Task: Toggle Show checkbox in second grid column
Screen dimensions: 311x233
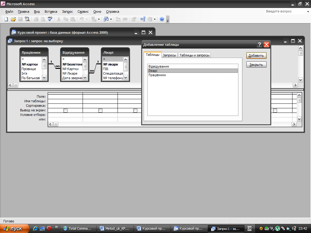Action: (100, 110)
